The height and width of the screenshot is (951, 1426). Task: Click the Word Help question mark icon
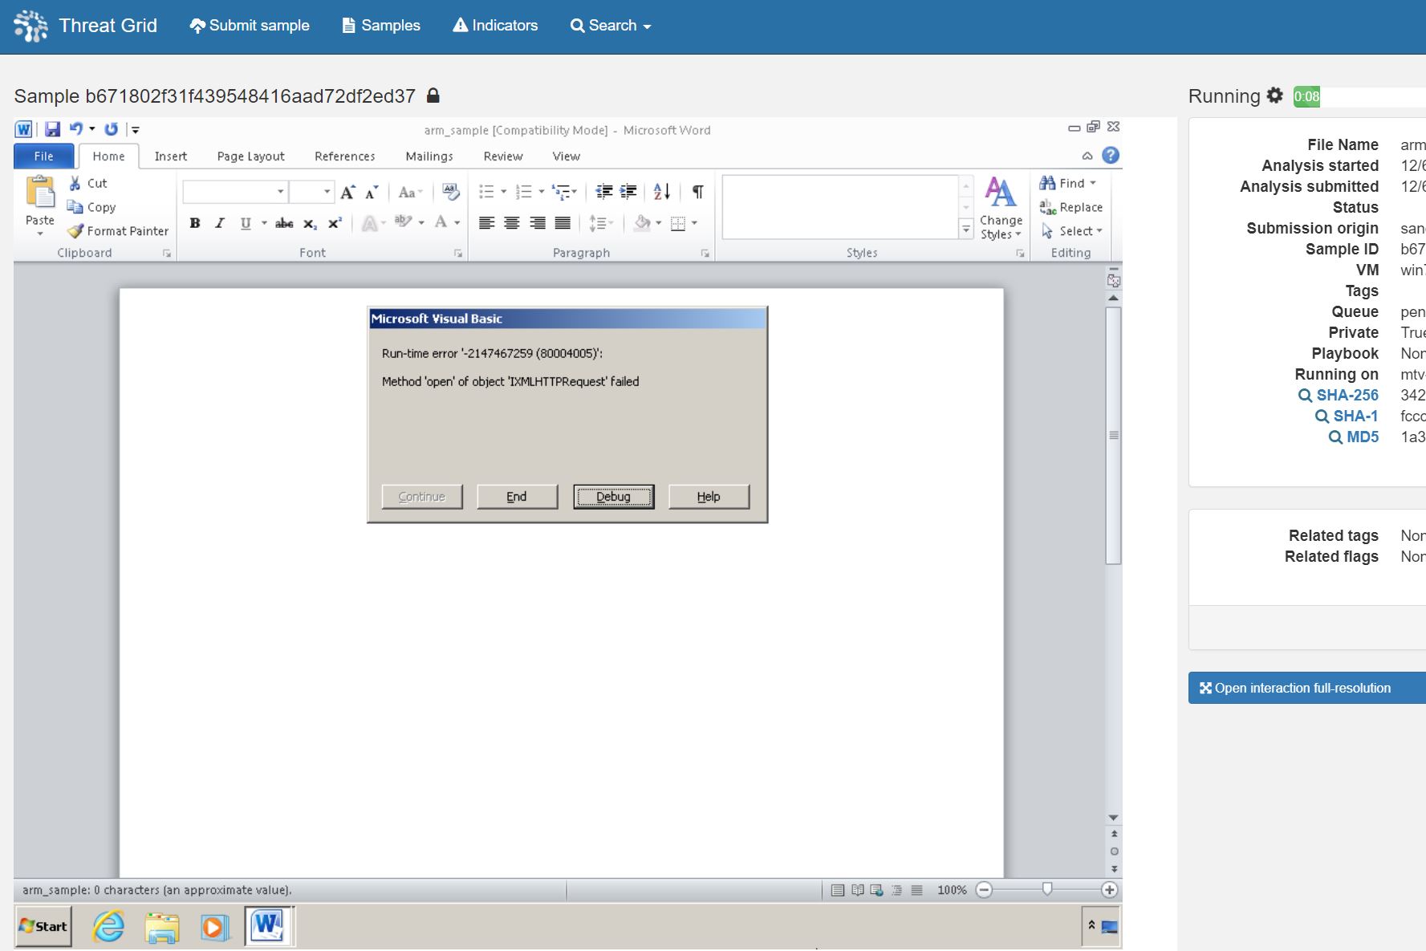(1111, 156)
